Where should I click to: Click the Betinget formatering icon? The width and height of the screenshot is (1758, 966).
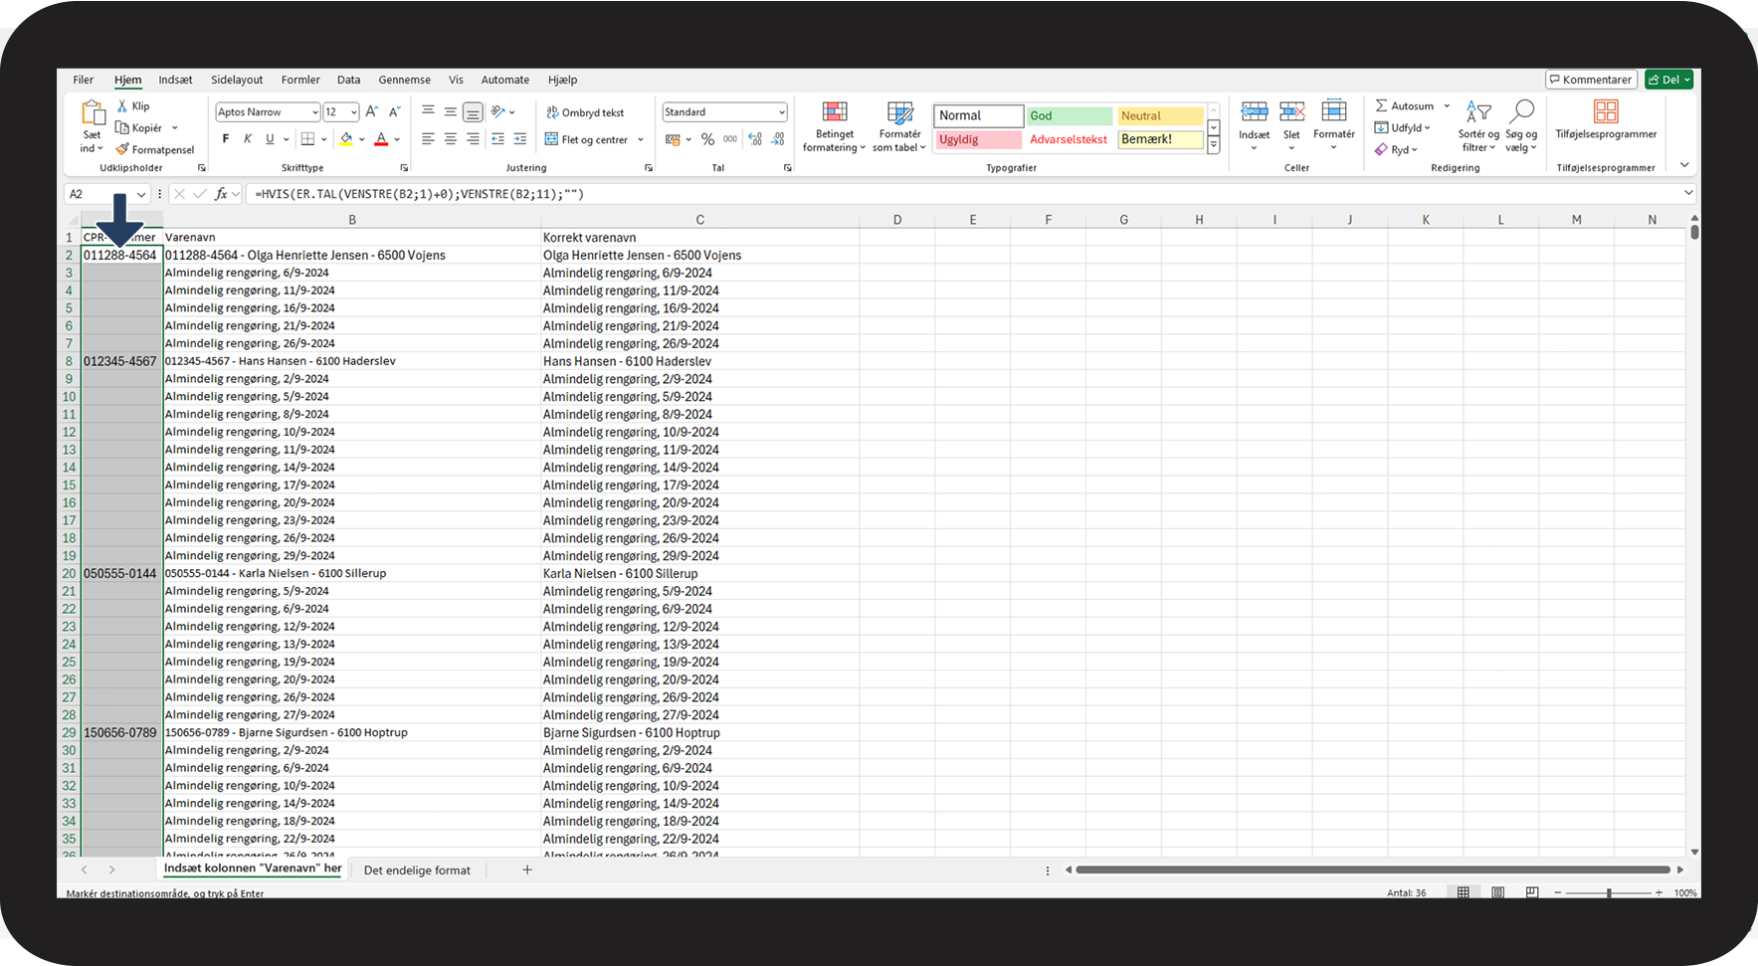pyautogui.click(x=835, y=112)
